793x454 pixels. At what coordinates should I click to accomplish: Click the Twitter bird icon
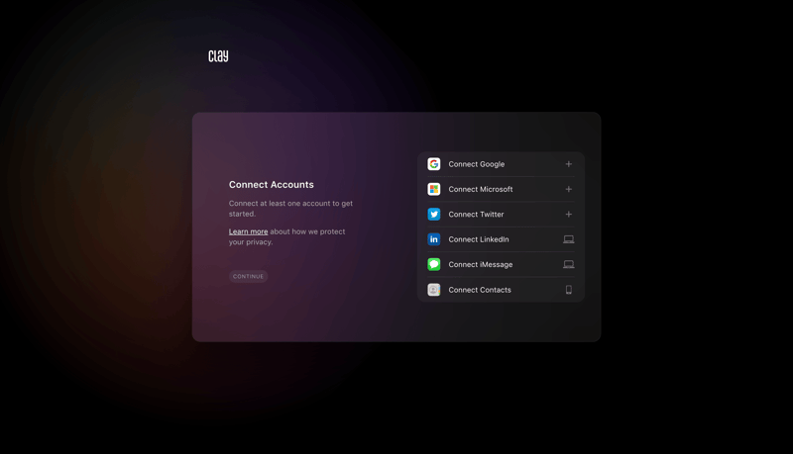tap(434, 215)
